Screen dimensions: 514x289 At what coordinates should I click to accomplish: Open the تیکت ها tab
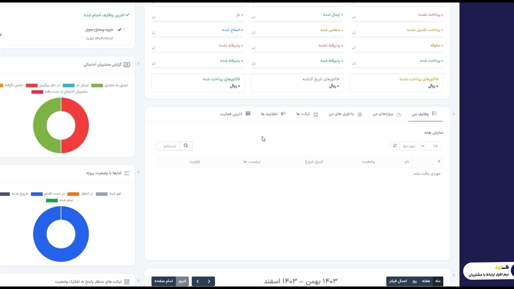coord(307,114)
